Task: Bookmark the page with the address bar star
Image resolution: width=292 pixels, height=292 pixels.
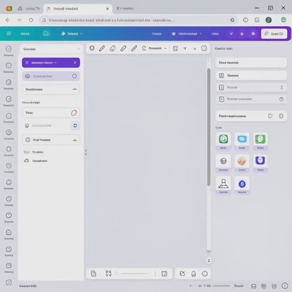Action: [x=232, y=20]
